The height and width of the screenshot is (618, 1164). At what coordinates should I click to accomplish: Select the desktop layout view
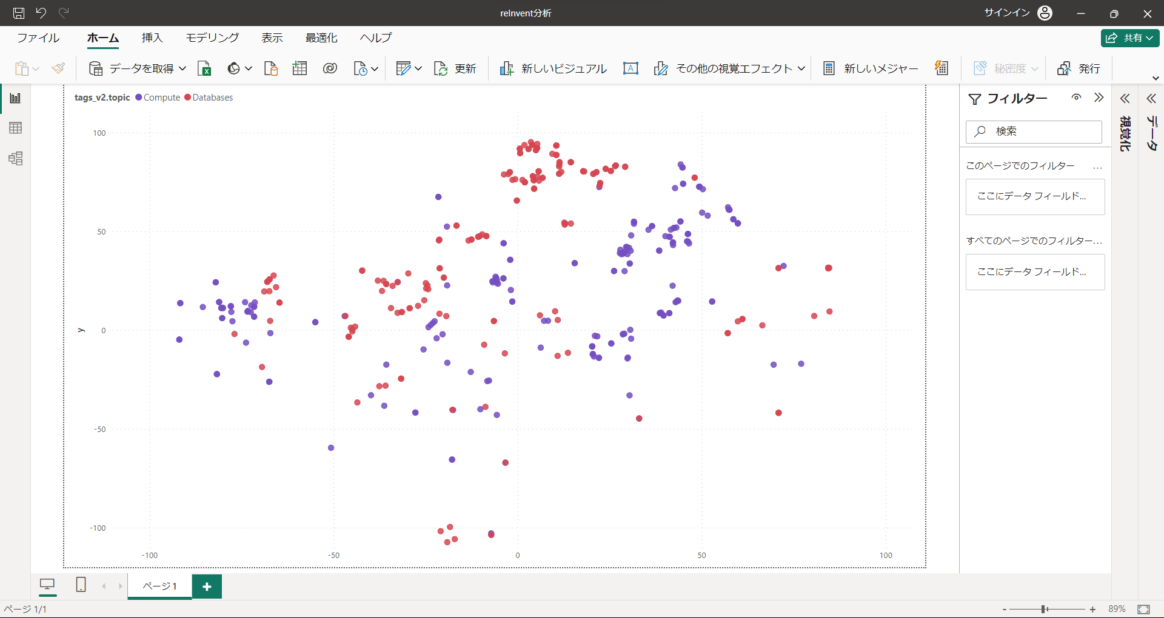47,585
